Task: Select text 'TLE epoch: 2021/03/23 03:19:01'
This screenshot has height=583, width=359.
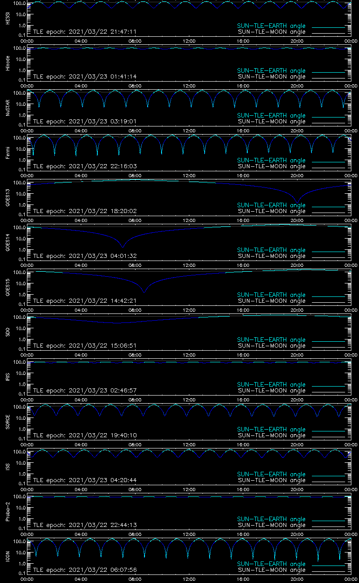Action: point(85,122)
